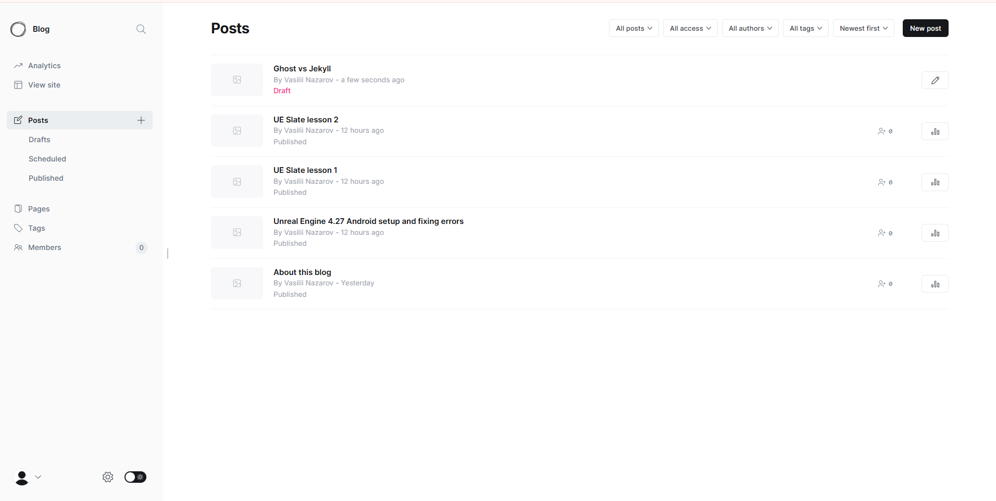Open the All access dropdown
996x501 pixels.
point(690,28)
